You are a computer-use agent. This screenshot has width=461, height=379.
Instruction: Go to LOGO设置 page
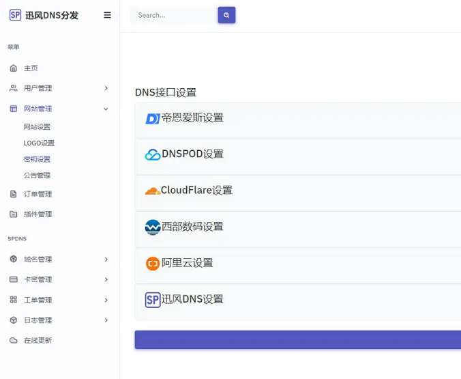[x=39, y=143]
